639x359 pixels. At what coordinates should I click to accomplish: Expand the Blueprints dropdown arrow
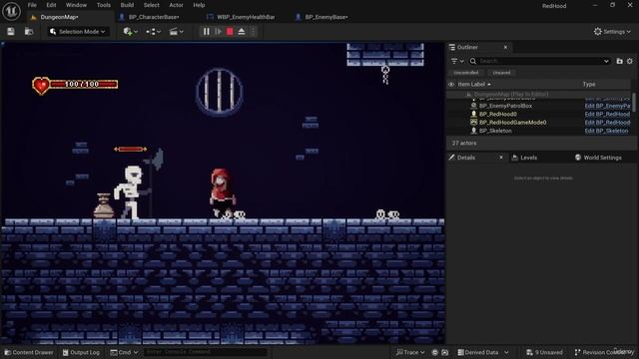tap(159, 32)
